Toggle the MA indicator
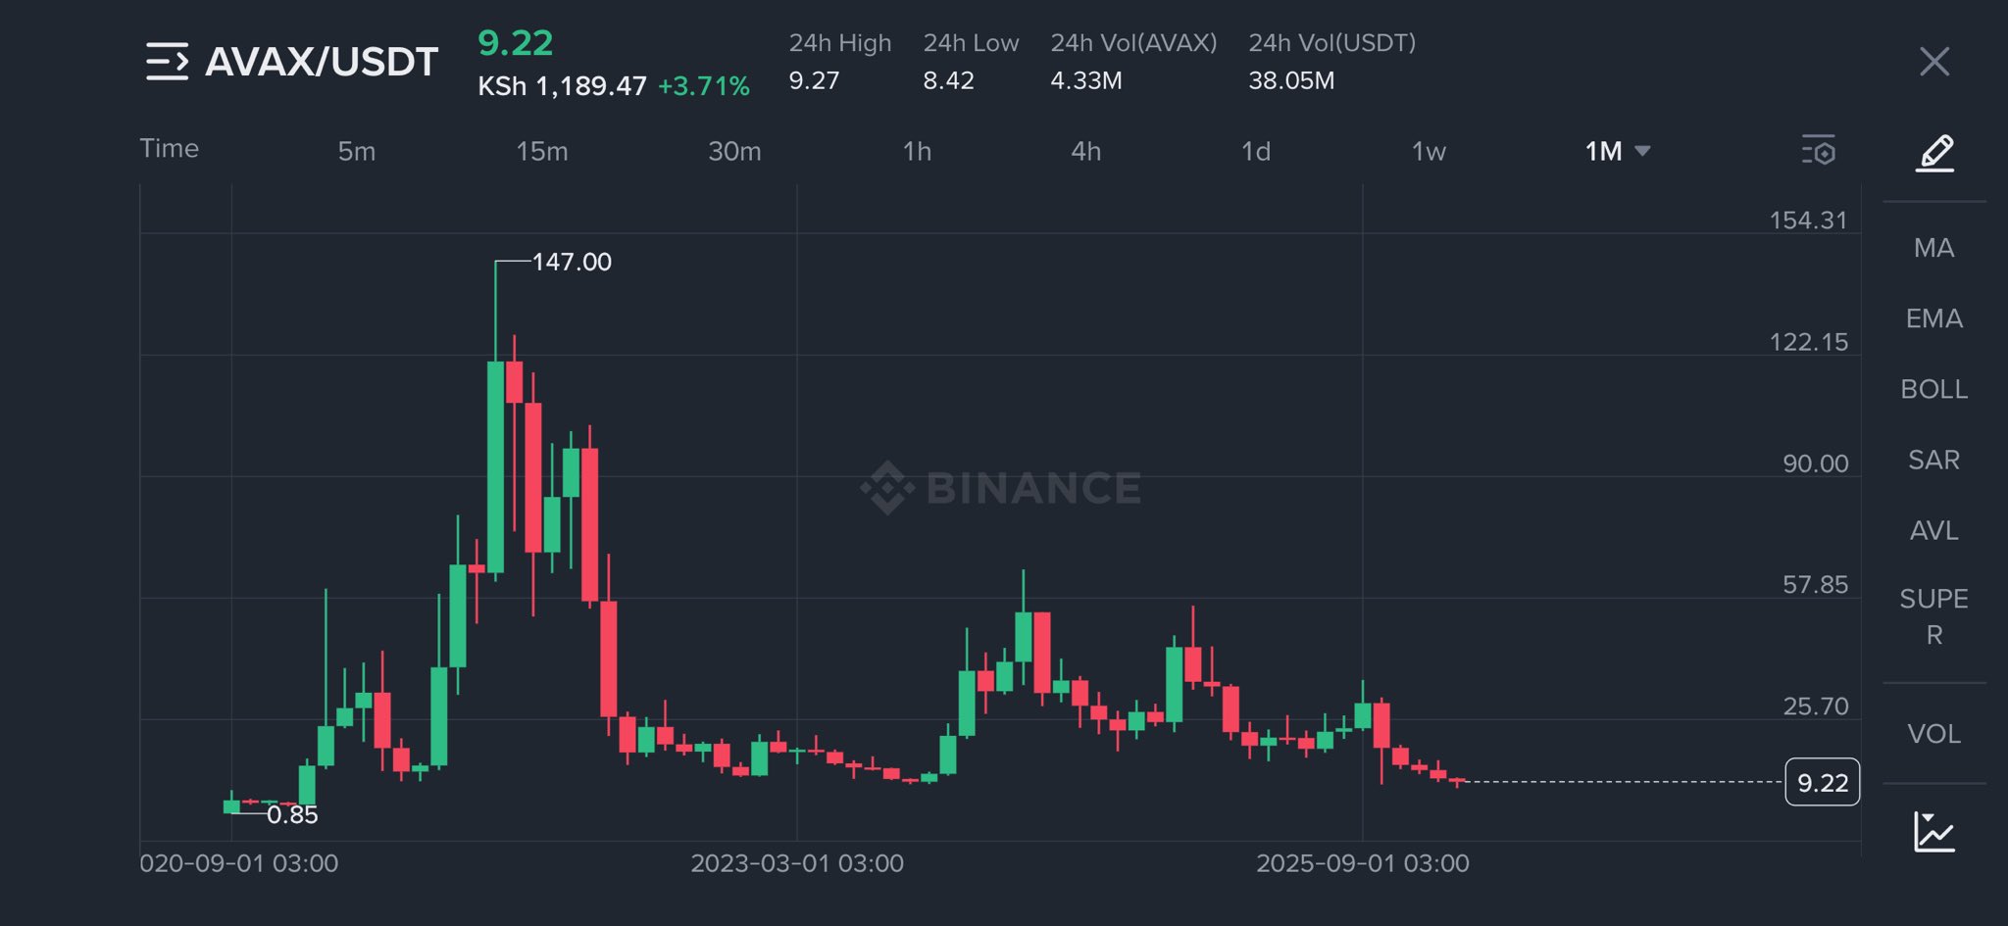The width and height of the screenshot is (2008, 926). [x=1933, y=248]
